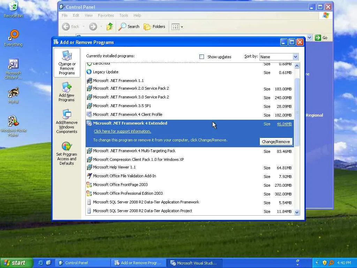Image resolution: width=357 pixels, height=268 pixels.
Task: Switch to Microsoft Visual Studio taskbar button
Action: pos(194,263)
